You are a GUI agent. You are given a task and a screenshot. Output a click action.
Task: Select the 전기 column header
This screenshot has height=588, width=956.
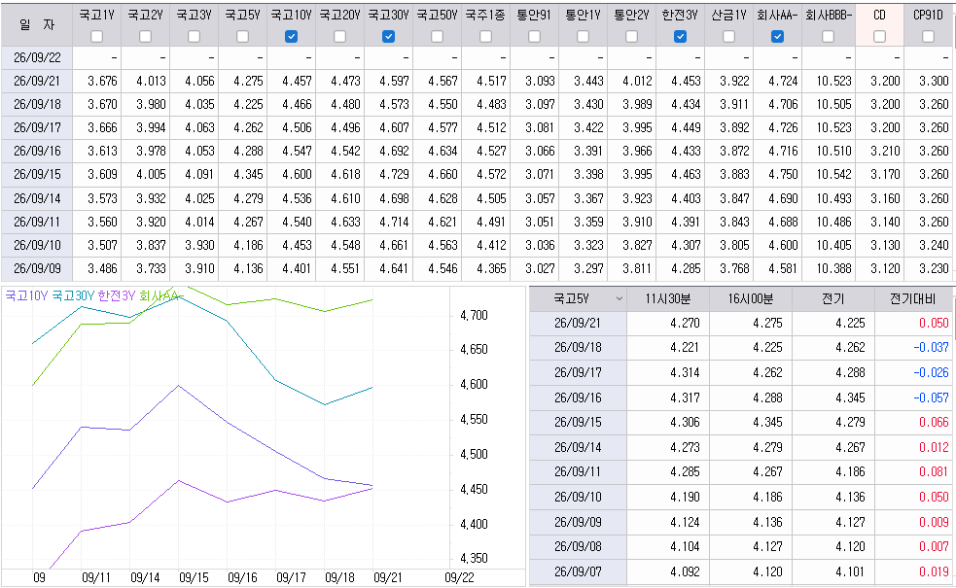coord(832,298)
